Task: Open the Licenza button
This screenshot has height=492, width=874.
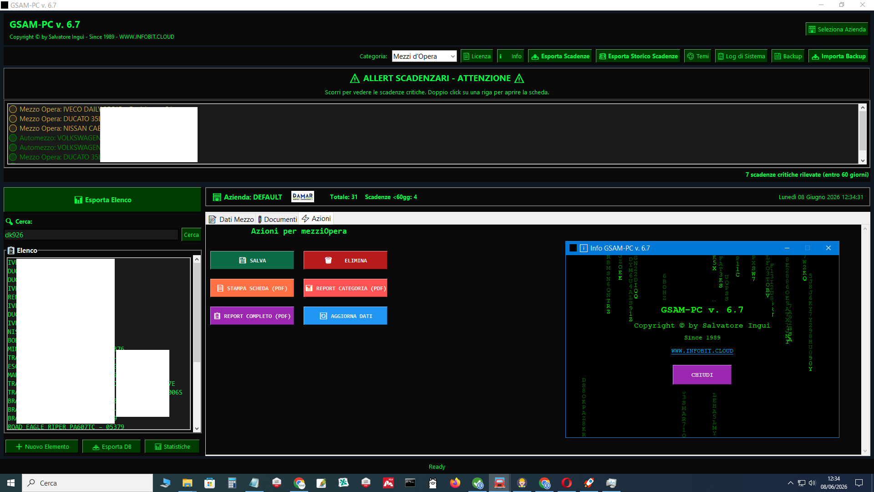Action: point(477,56)
